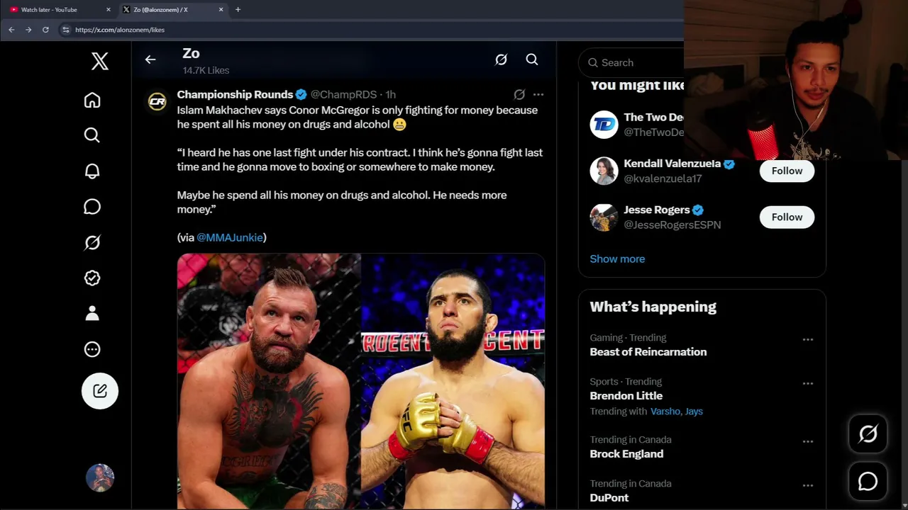Close the Zo X browser tab
The width and height of the screenshot is (908, 510).
point(221,10)
